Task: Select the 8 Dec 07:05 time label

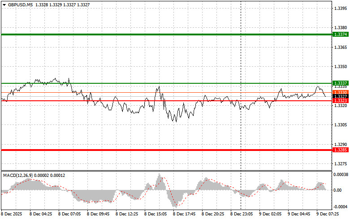Action: pyautogui.click(x=69, y=214)
